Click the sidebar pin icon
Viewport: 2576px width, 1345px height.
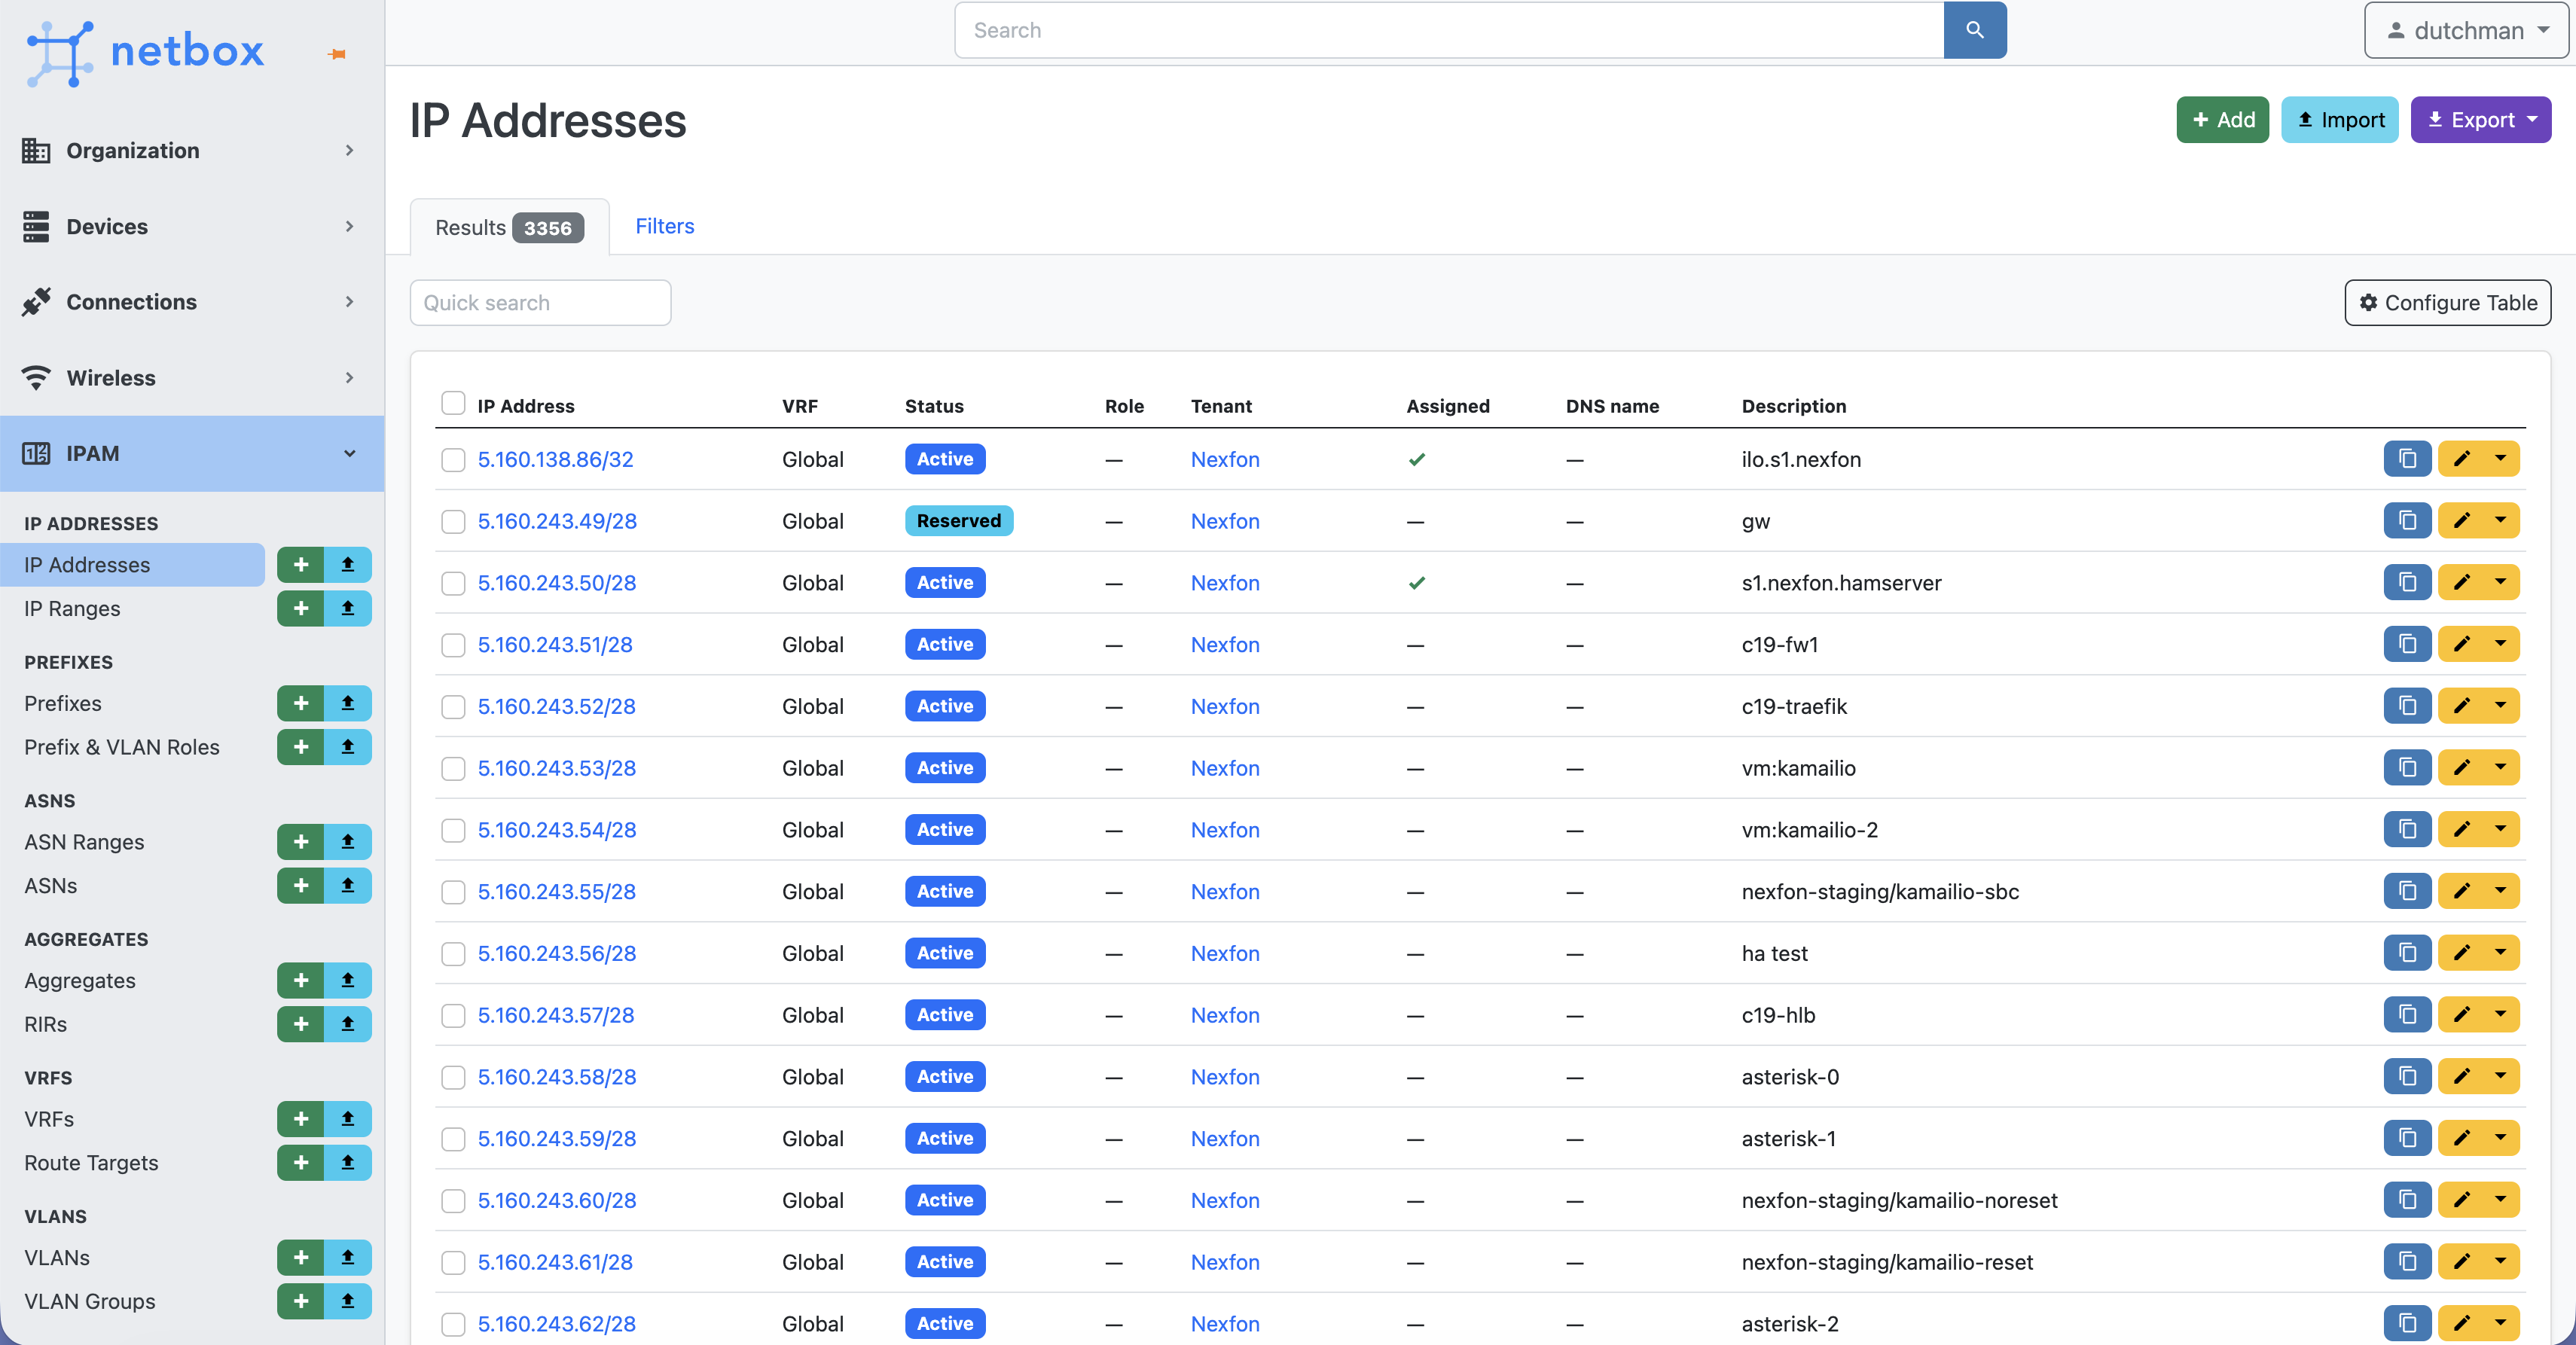(337, 54)
